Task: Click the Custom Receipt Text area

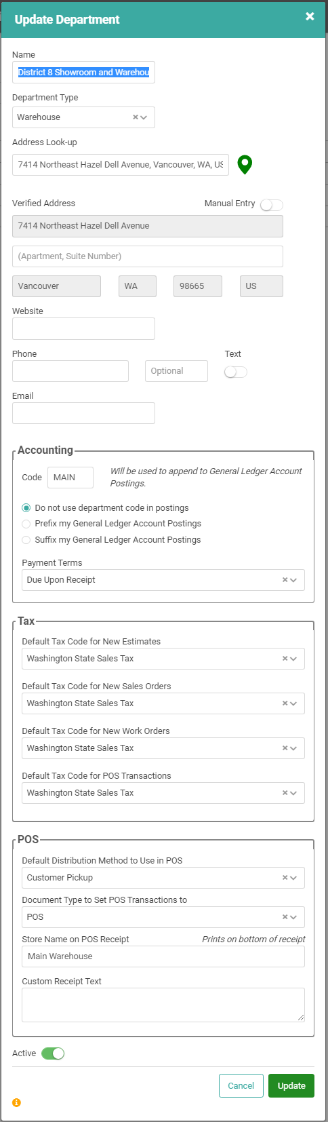Action: tap(163, 1005)
